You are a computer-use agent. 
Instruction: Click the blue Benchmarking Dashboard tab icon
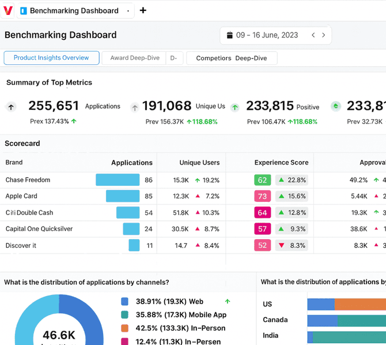[24, 11]
